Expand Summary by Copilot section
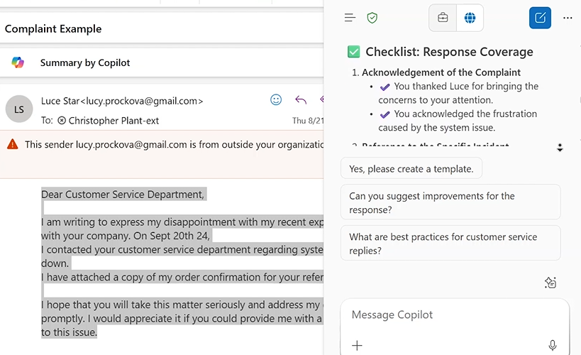 pos(85,62)
